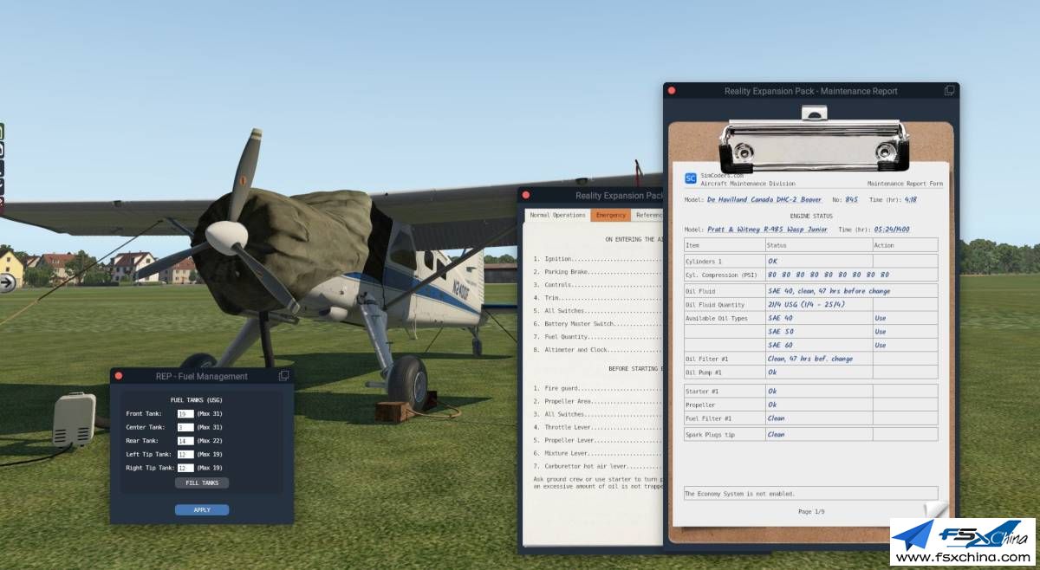Click Use next to SAE 40 oil
The height and width of the screenshot is (570, 1040).
click(x=880, y=318)
